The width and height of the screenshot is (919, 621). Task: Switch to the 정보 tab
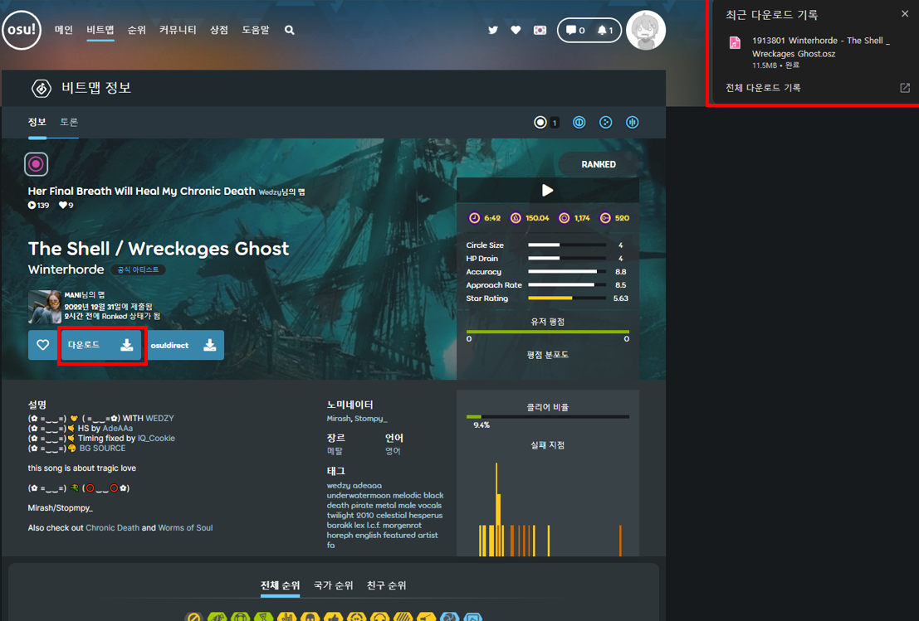tap(37, 122)
